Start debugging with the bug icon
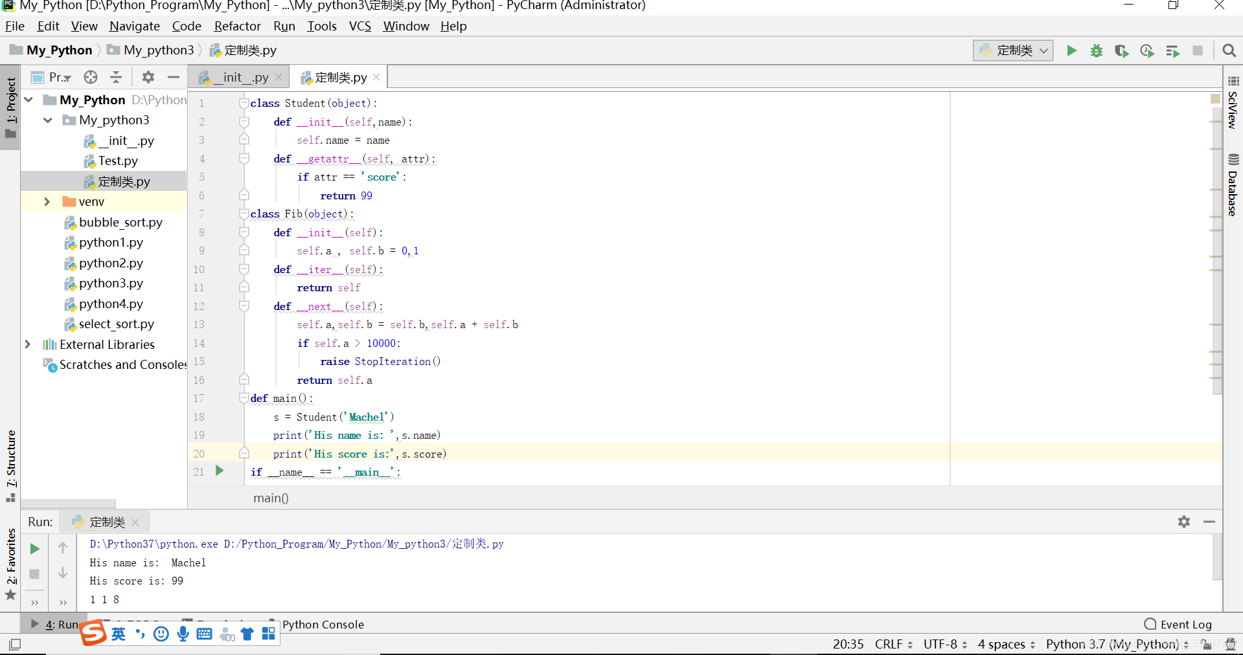 point(1097,50)
